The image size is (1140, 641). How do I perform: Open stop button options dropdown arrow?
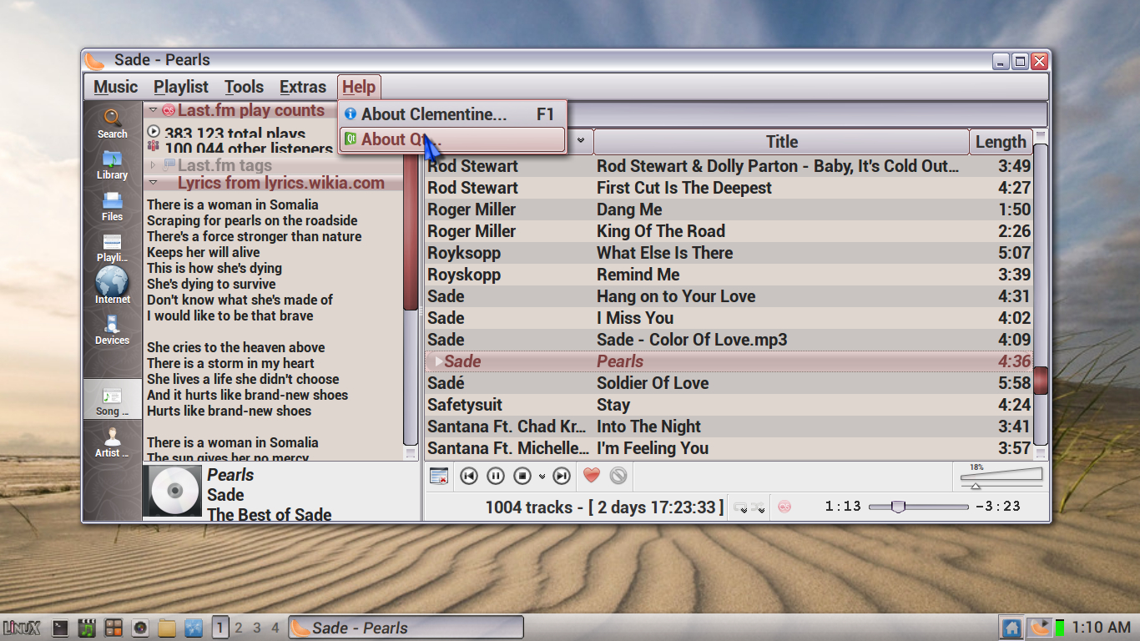tap(542, 477)
